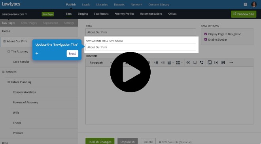Click the increase indent icon
This screenshot has height=144, width=261.
156,62
